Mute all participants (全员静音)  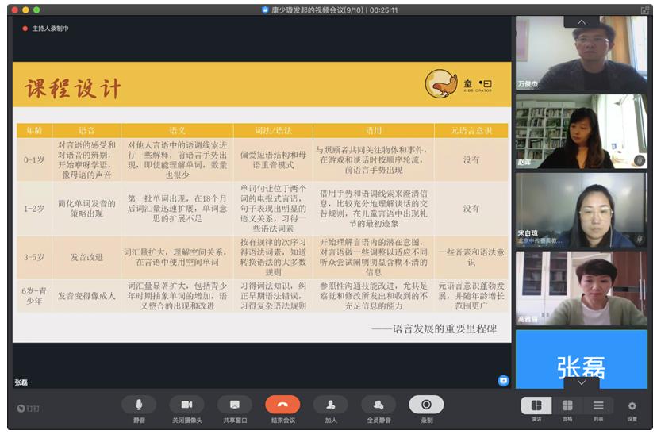(x=378, y=405)
